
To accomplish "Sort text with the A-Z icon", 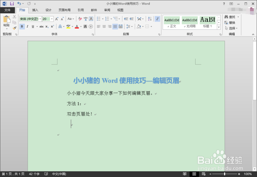I will 150,19.
